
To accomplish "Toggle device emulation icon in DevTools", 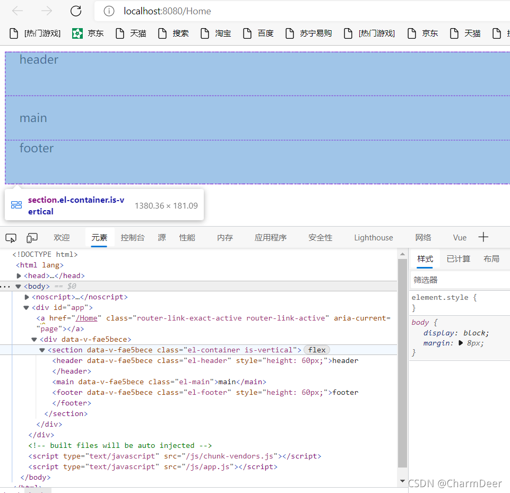I will pos(32,238).
